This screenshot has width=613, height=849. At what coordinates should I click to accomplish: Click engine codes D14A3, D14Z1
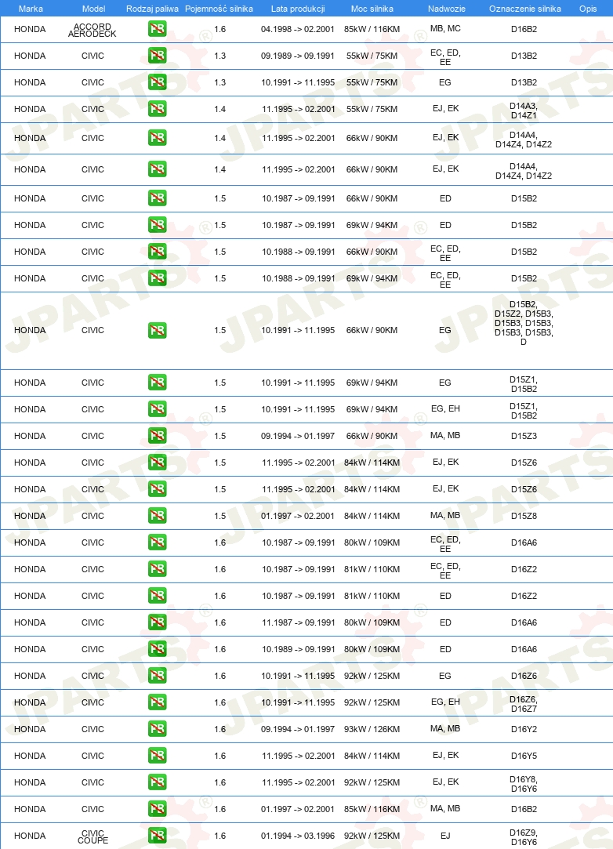pyautogui.click(x=524, y=111)
